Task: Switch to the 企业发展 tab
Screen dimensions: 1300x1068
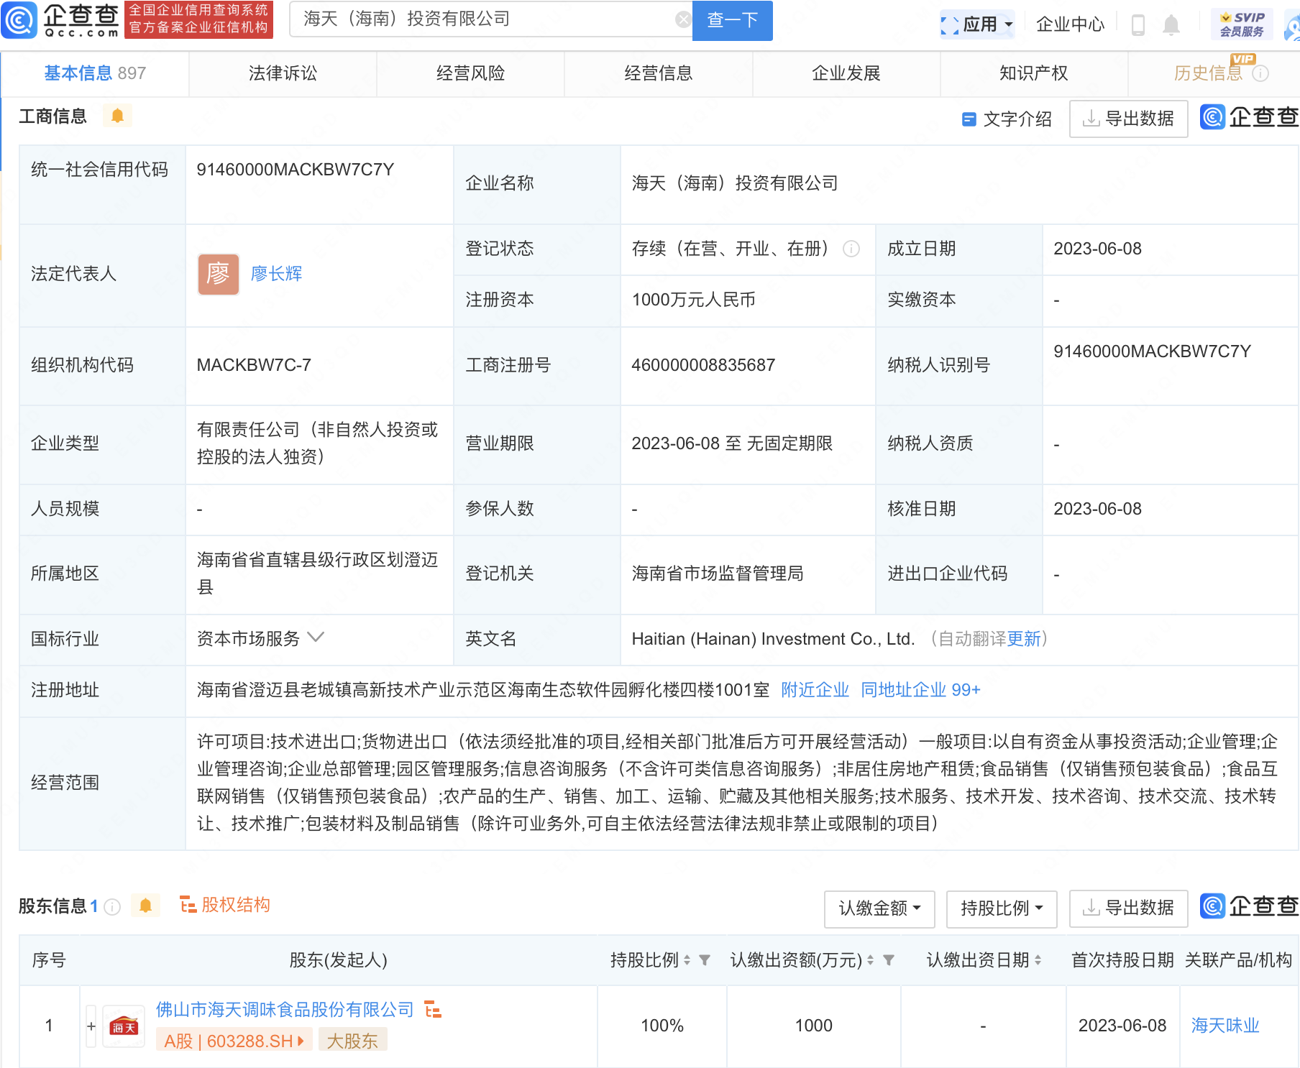Action: (x=846, y=73)
